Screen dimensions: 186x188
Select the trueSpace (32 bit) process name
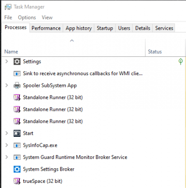[x=43, y=181]
